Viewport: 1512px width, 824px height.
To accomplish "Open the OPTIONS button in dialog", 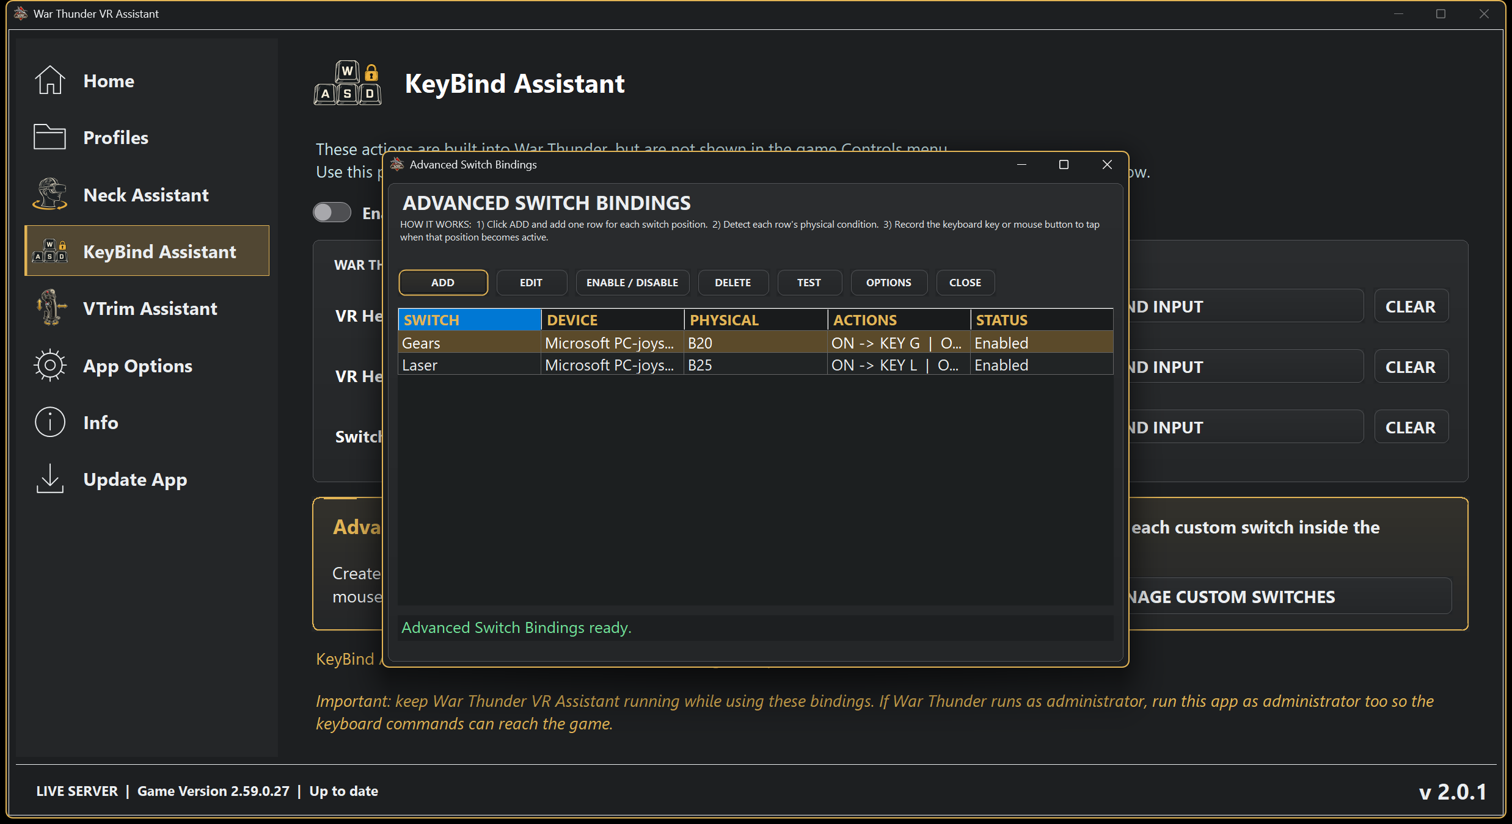I will [x=888, y=283].
